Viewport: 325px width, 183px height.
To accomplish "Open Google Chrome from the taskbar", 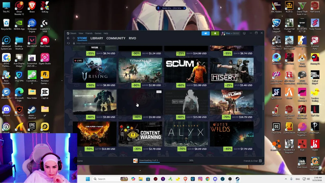I will click(x=208, y=179).
